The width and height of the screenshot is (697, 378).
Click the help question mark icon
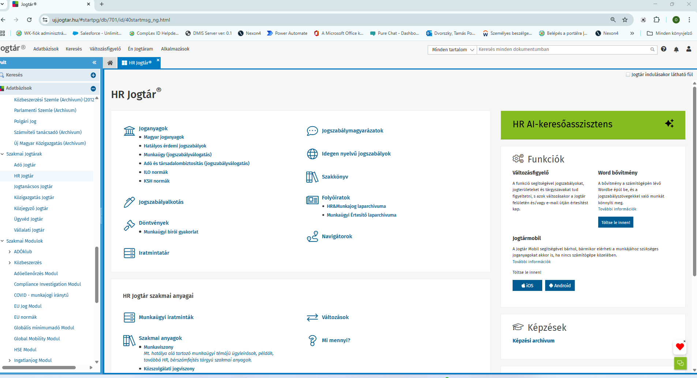[x=664, y=49]
